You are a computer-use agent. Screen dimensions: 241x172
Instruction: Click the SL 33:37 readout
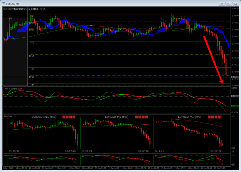pos(14,151)
